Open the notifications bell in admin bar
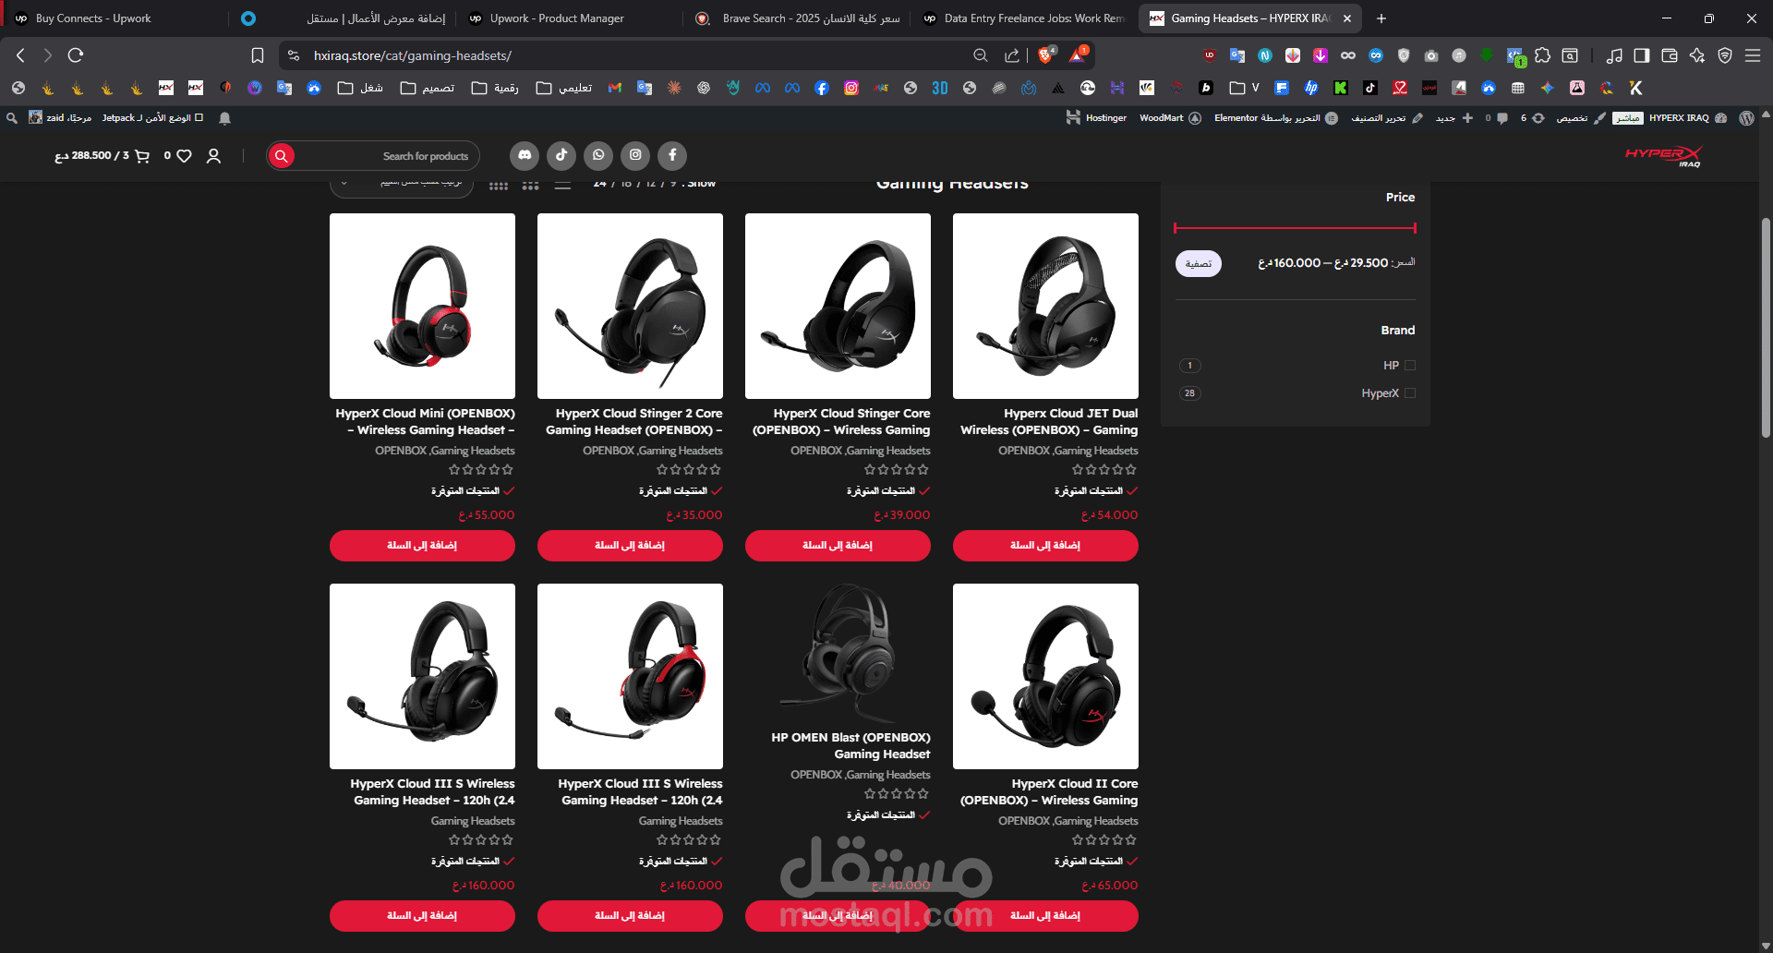The image size is (1773, 953). pyautogui.click(x=224, y=118)
